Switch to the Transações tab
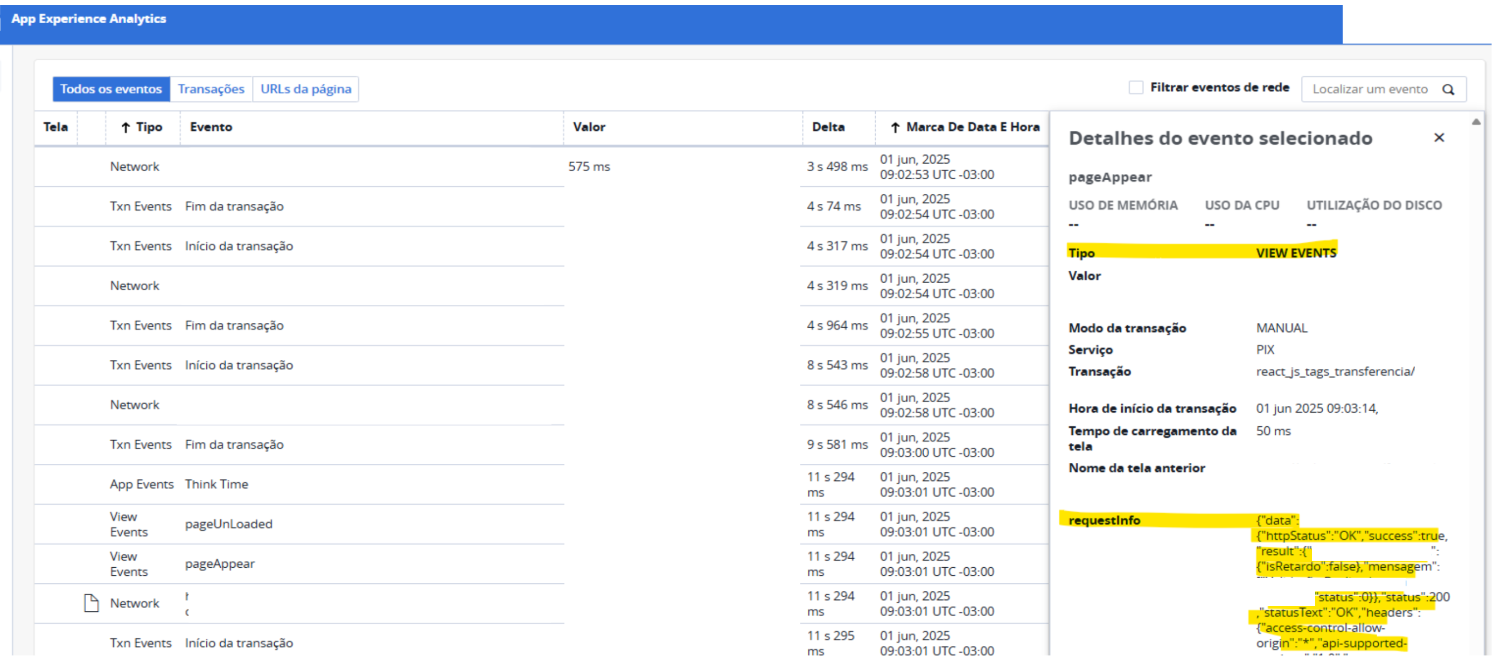The image size is (1501, 670). (x=211, y=89)
